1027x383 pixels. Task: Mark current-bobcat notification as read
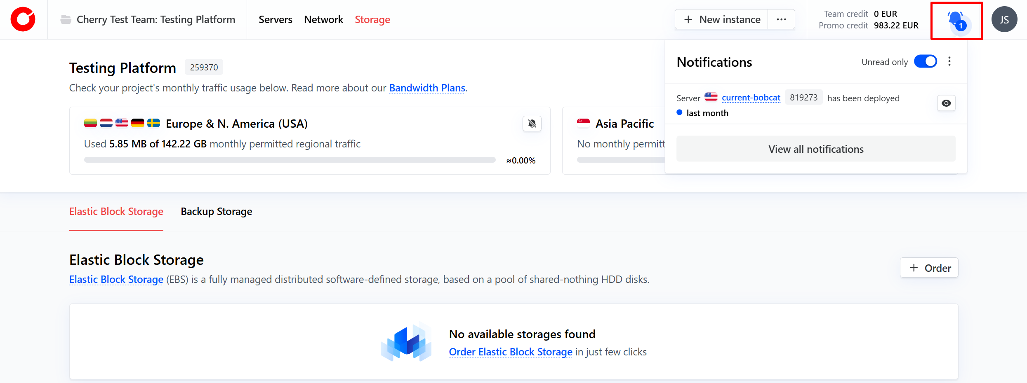click(x=946, y=103)
